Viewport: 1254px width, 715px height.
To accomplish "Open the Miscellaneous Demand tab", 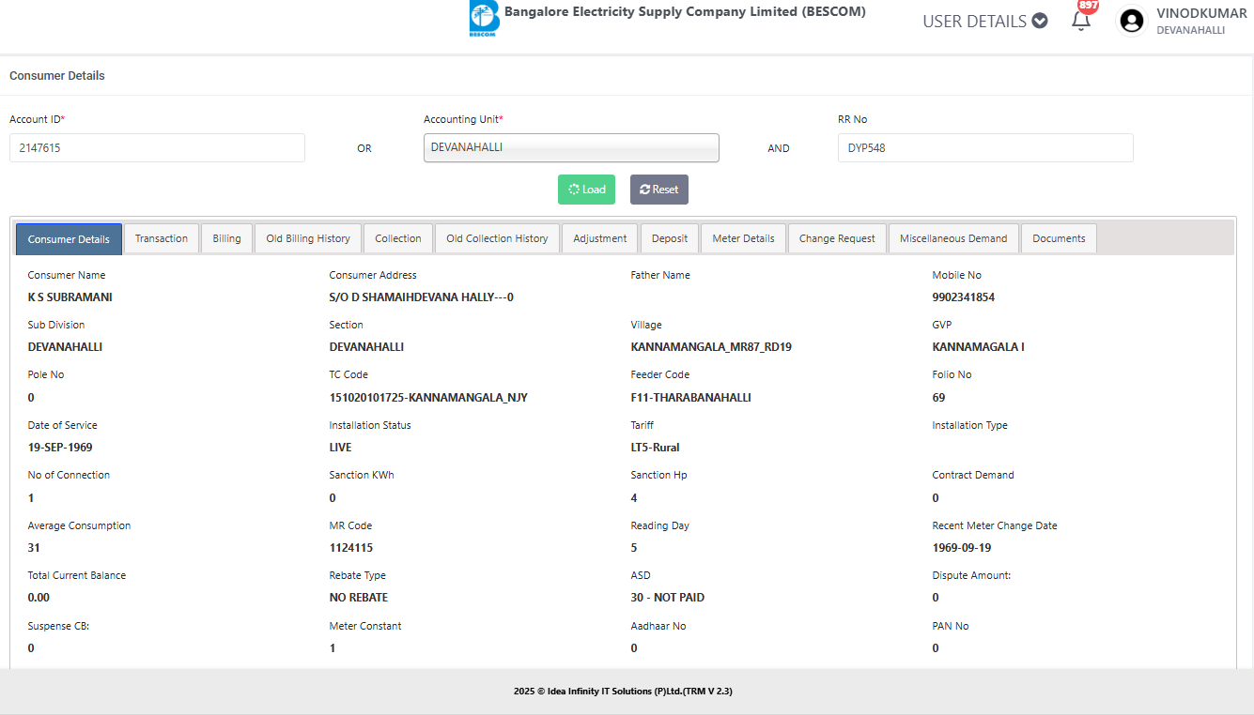I will click(952, 238).
